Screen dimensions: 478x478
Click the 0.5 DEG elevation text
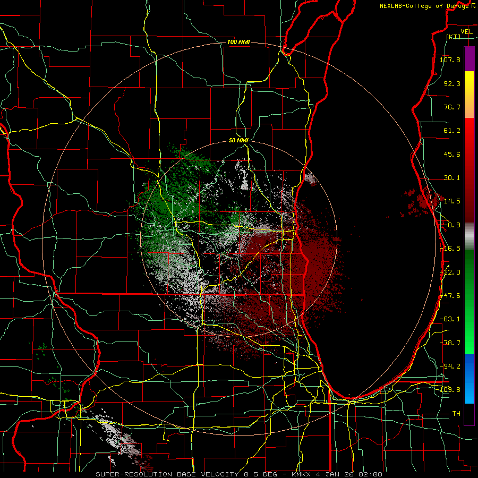pos(261,474)
